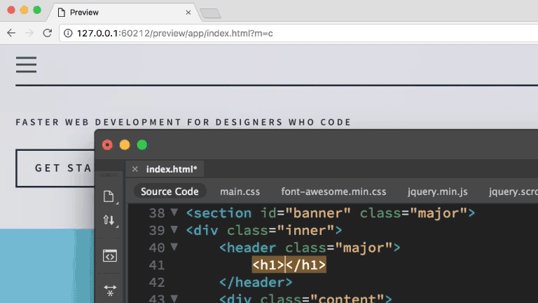Open the webpage hamburger menu icon
This screenshot has height=303, width=538.
pyautogui.click(x=26, y=65)
